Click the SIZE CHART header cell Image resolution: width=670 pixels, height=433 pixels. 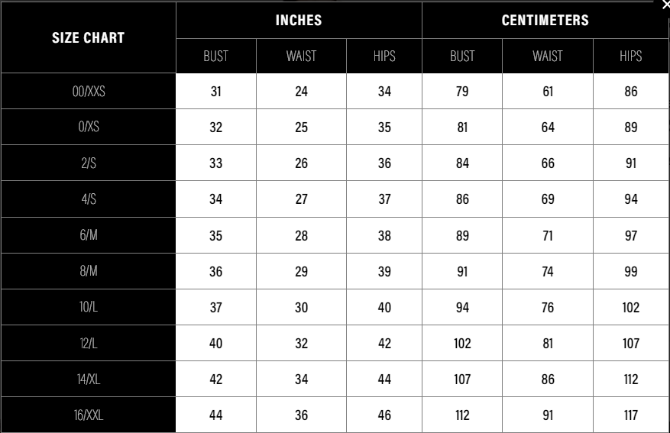[x=88, y=37]
